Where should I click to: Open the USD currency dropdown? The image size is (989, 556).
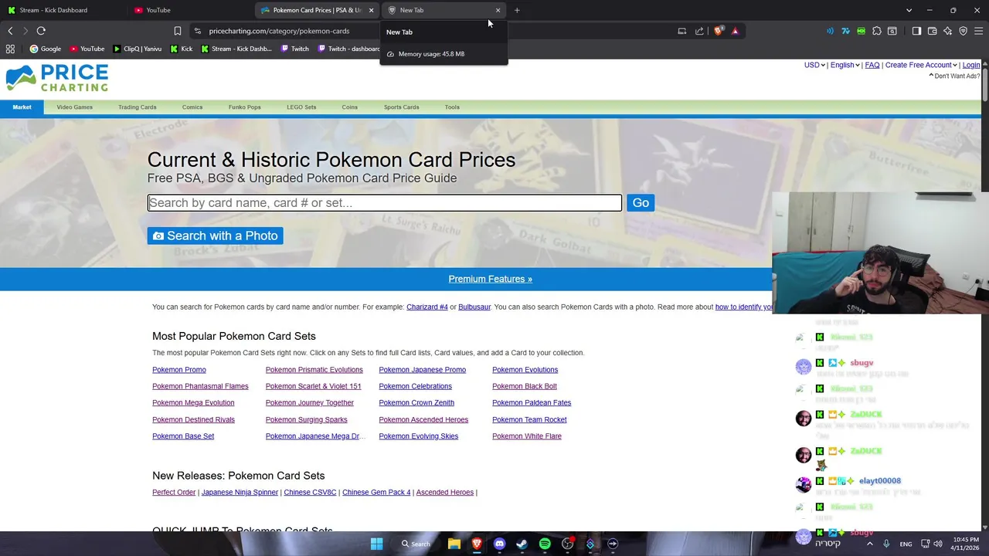click(814, 65)
